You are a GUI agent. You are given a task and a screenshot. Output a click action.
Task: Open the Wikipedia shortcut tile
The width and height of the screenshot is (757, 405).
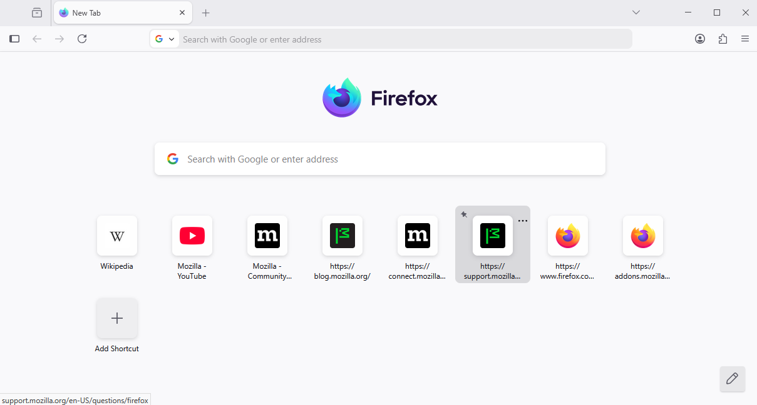(x=117, y=236)
